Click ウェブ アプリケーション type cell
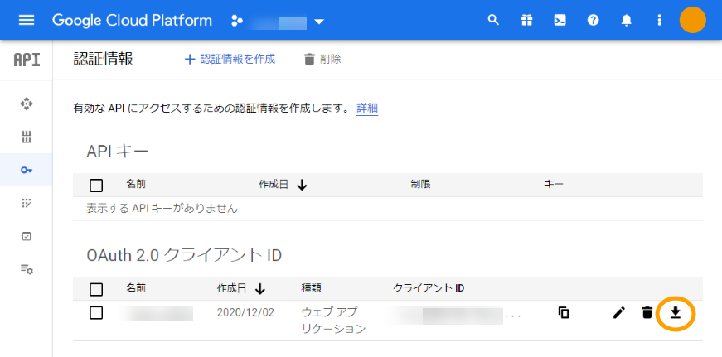The image size is (722, 357). [x=333, y=321]
